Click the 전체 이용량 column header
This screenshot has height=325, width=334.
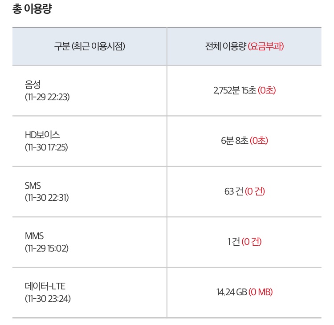225,46
